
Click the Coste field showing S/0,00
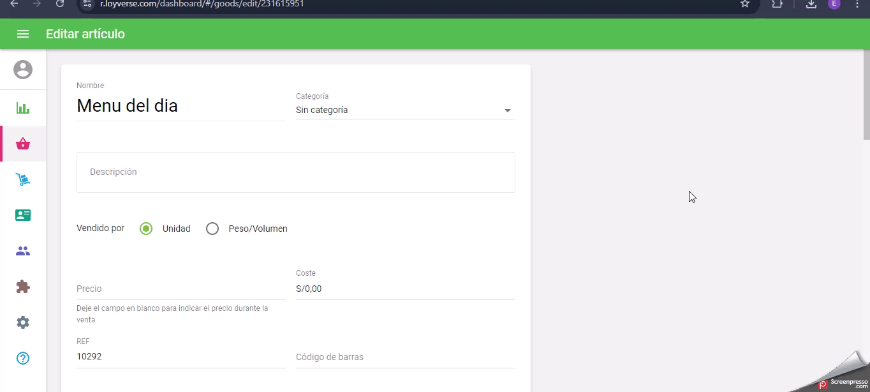(x=405, y=289)
